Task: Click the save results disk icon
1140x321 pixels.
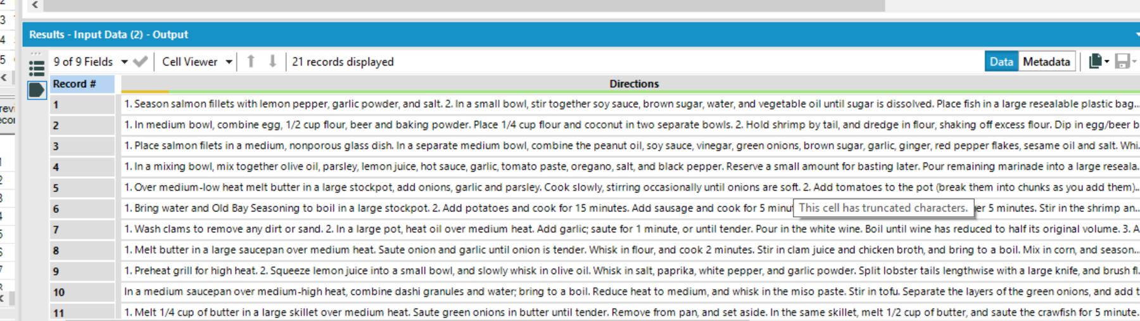Action: tap(1122, 61)
